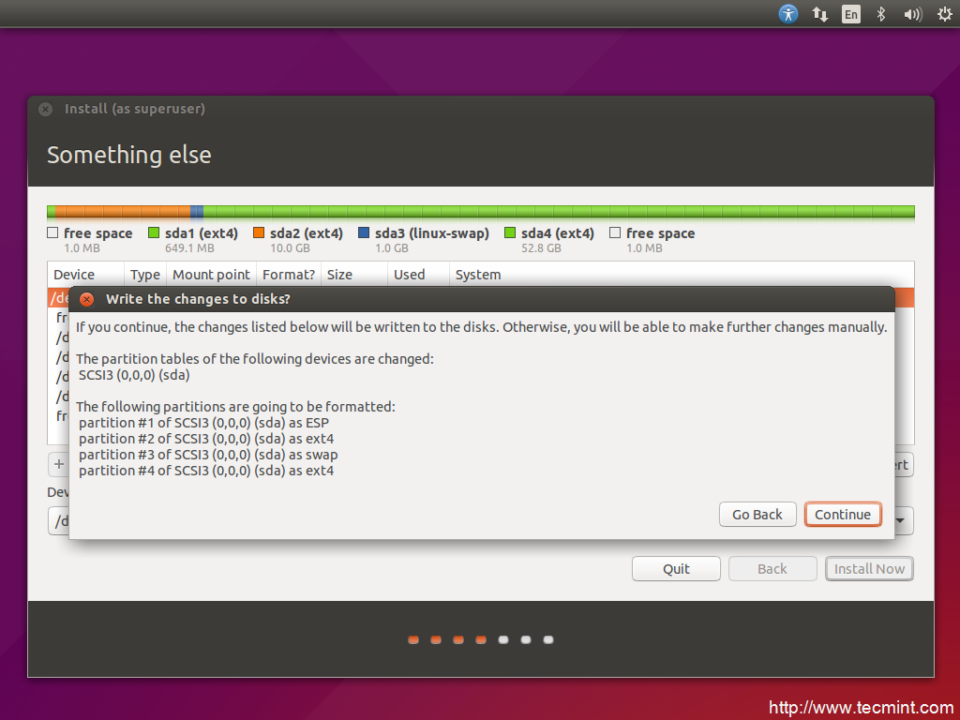Click the Quit button
Viewport: 960px width, 720px height.
pyautogui.click(x=676, y=569)
